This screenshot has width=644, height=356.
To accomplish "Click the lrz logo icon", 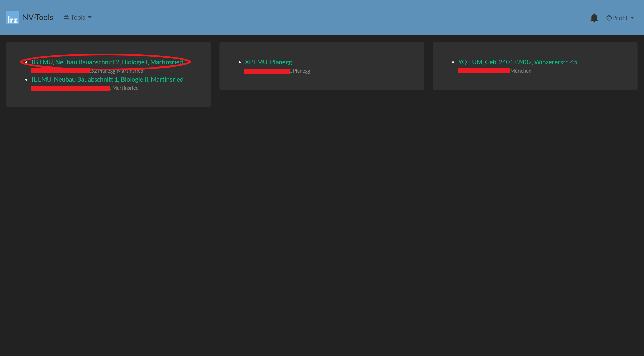I will point(13,18).
